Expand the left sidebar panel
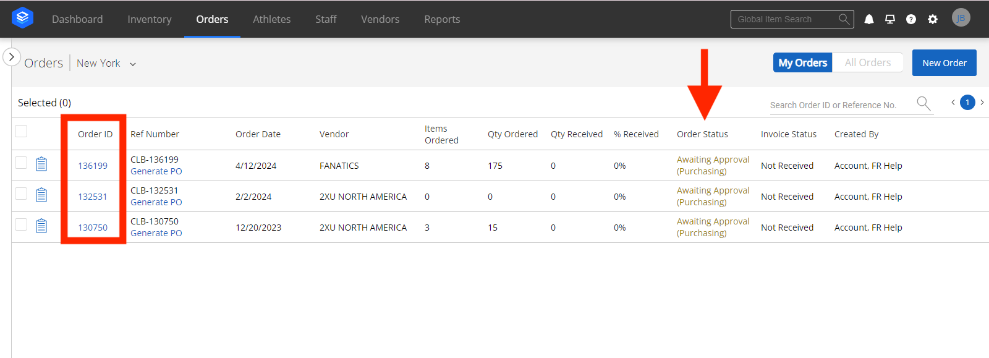This screenshot has width=989, height=358. pos(11,57)
